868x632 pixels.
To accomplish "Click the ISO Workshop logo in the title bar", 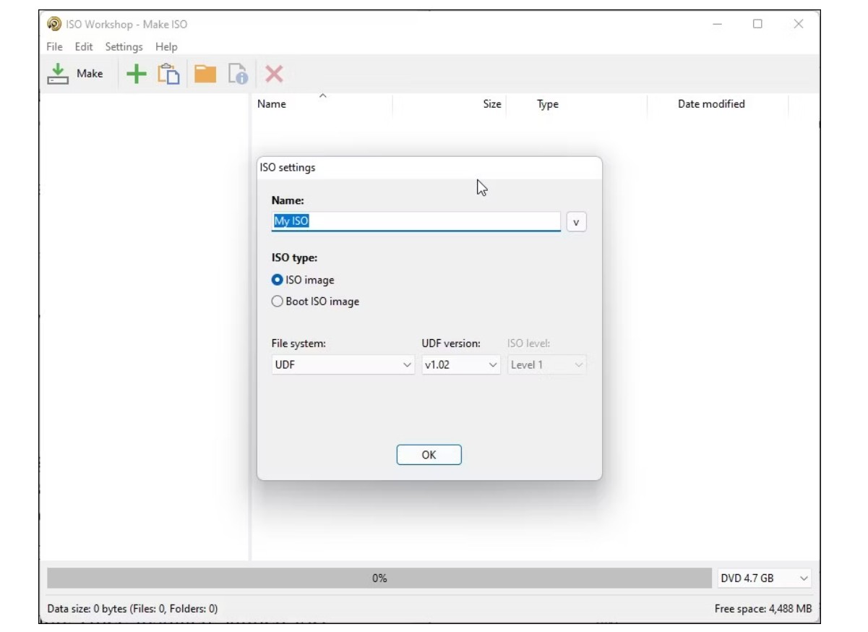I will tap(53, 24).
